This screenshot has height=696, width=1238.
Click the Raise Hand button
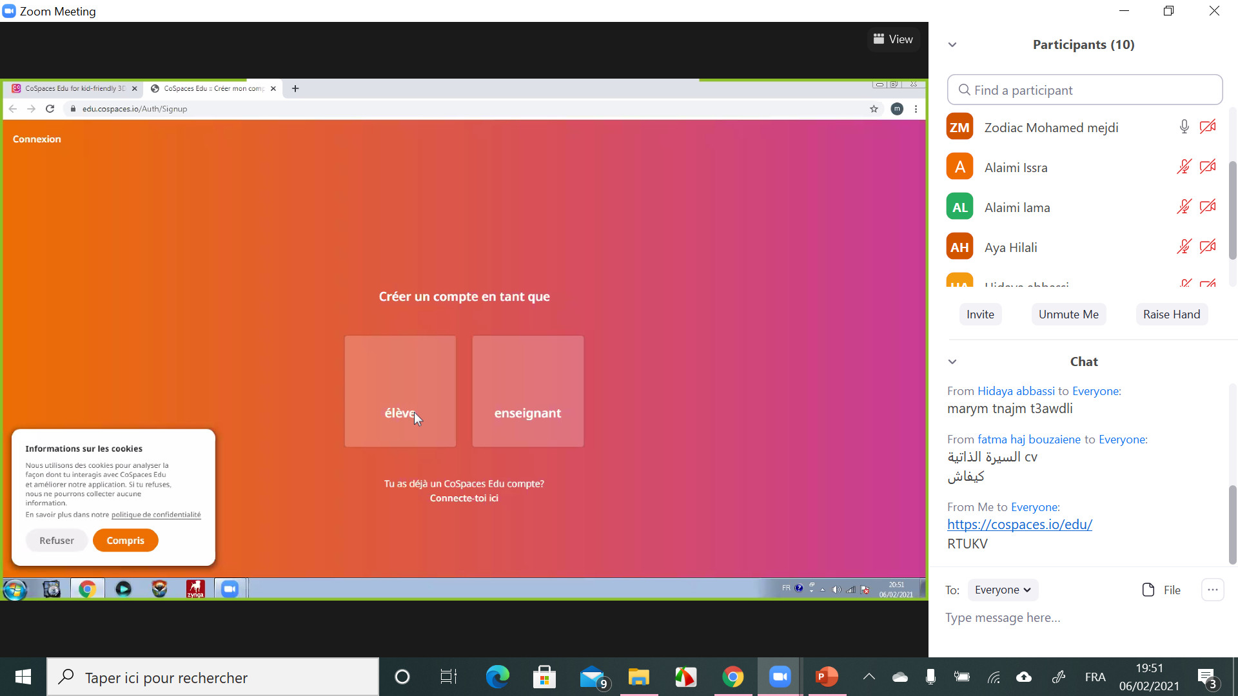(1172, 314)
